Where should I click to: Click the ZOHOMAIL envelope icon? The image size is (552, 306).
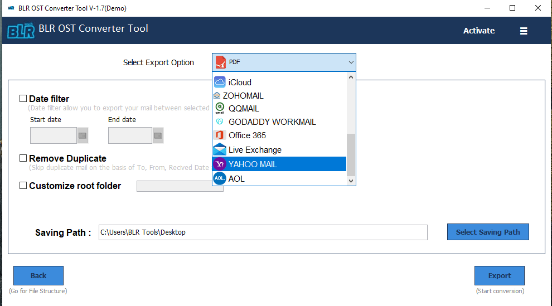point(217,96)
